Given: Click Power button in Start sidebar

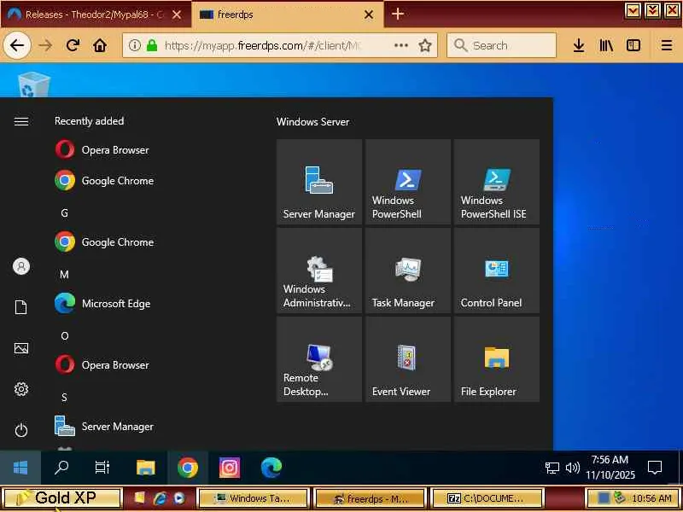Looking at the screenshot, I should [21, 430].
